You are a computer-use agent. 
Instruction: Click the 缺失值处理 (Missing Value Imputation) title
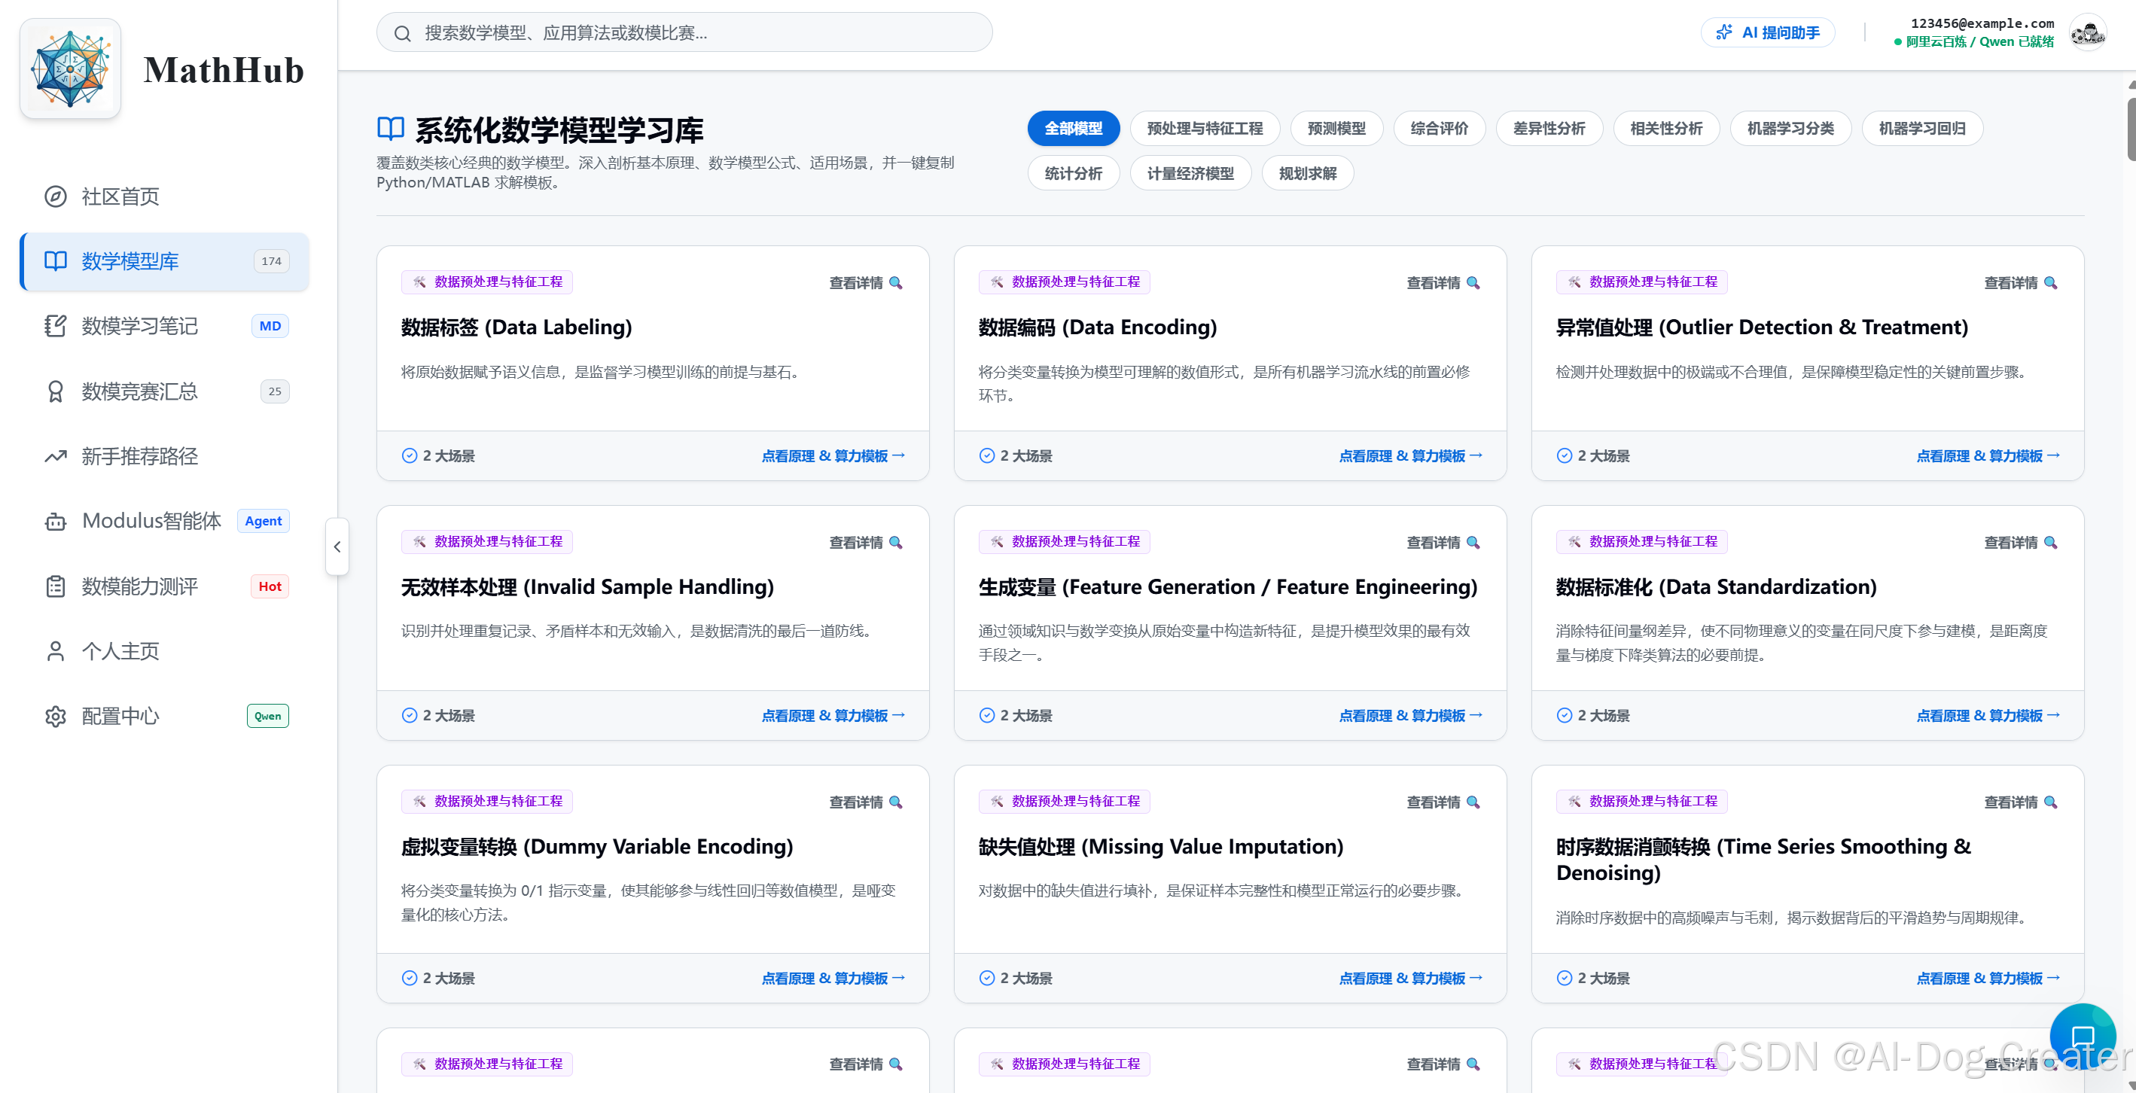pos(1161,846)
